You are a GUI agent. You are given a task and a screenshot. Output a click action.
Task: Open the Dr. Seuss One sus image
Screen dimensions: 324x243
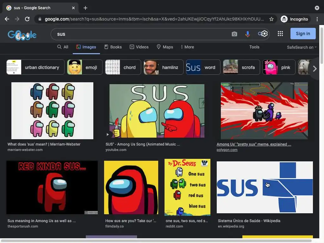coord(187,187)
